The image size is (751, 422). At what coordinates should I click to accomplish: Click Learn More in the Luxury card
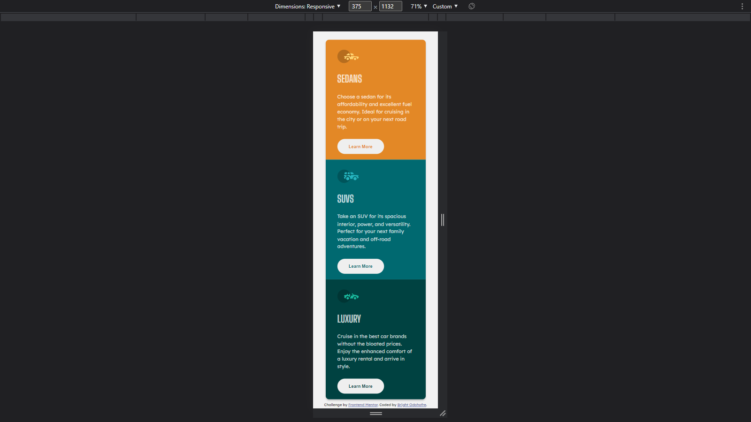pos(360,386)
